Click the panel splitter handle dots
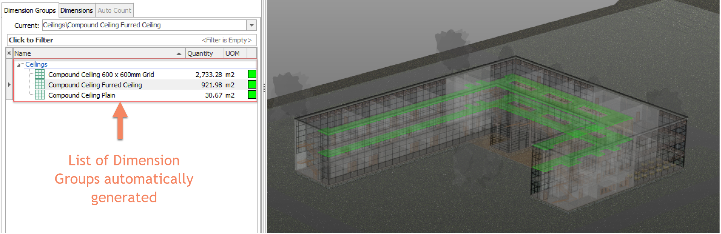Screen dimensions: 721x234 pos(264,88)
